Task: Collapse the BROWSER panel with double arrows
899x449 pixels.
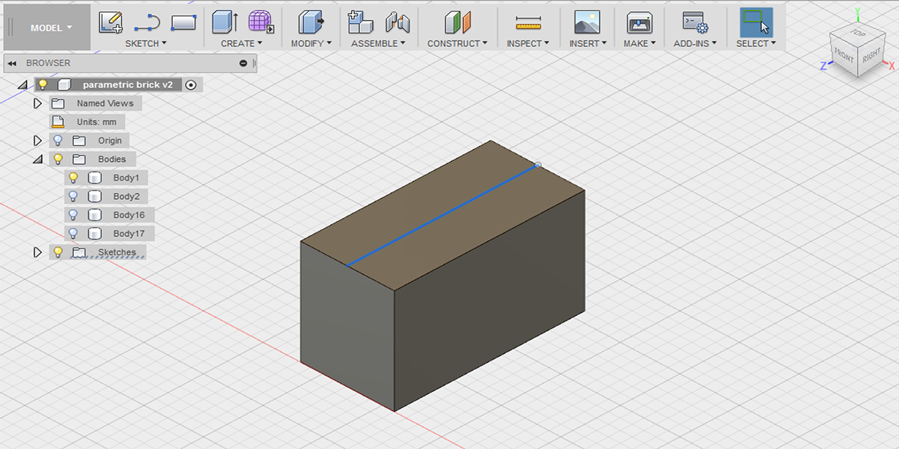Action: click(11, 64)
